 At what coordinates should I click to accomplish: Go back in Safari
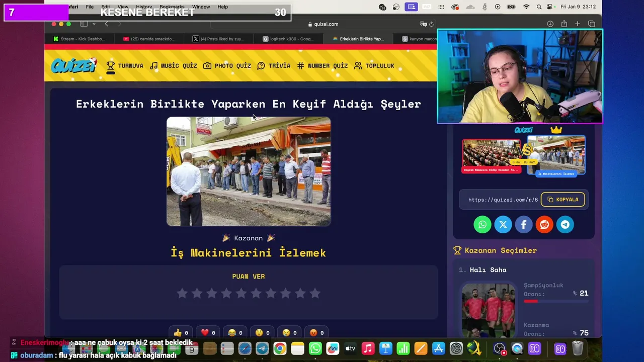click(106, 24)
